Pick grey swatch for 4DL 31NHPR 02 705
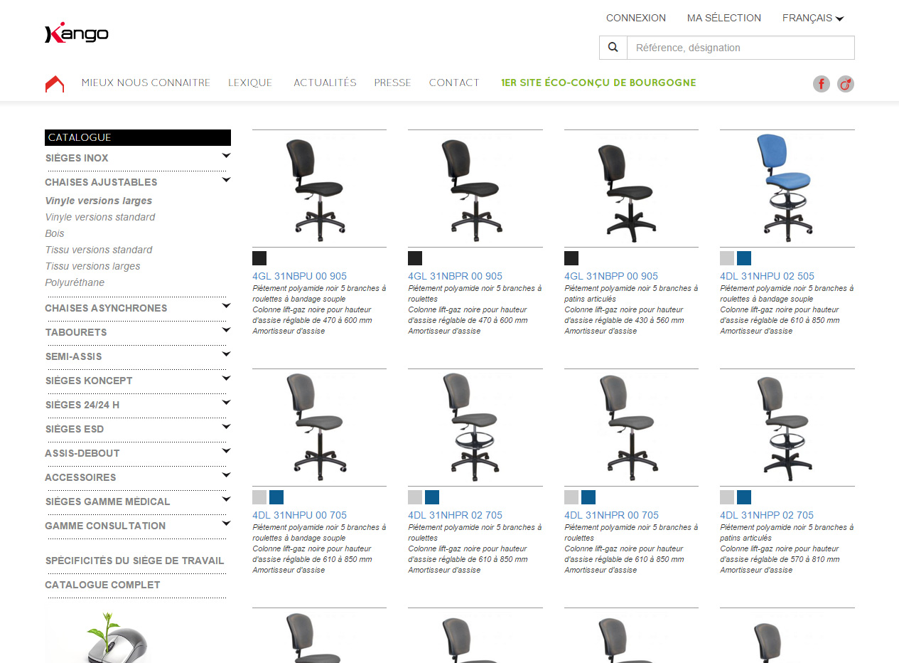This screenshot has width=899, height=663. coord(415,497)
